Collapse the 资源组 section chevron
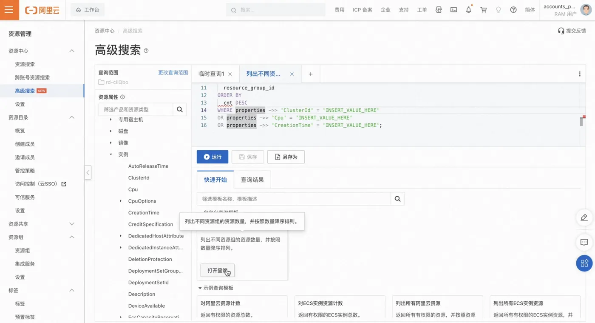This screenshot has height=323, width=595. tap(72, 237)
